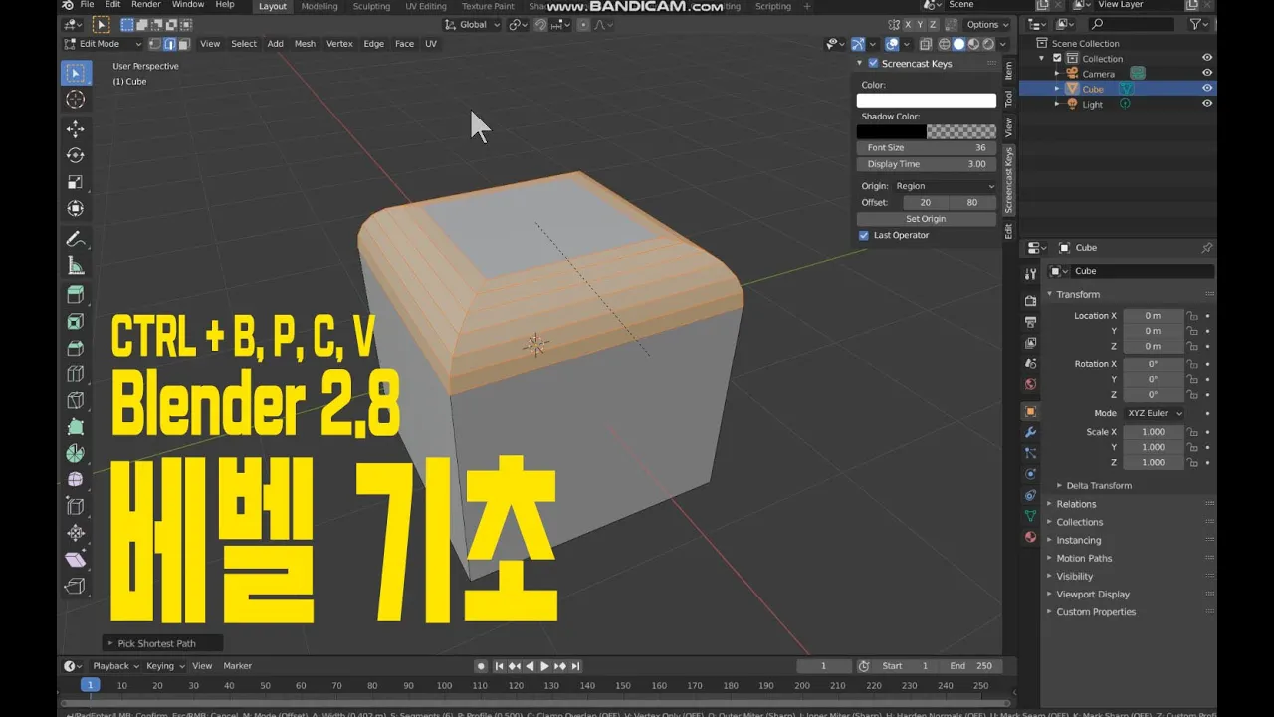
Task: Select the Edge Slide tool
Action: tap(75, 507)
